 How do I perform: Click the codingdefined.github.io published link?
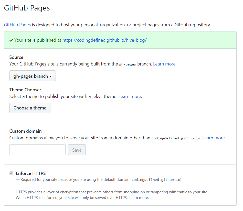tap(104, 40)
